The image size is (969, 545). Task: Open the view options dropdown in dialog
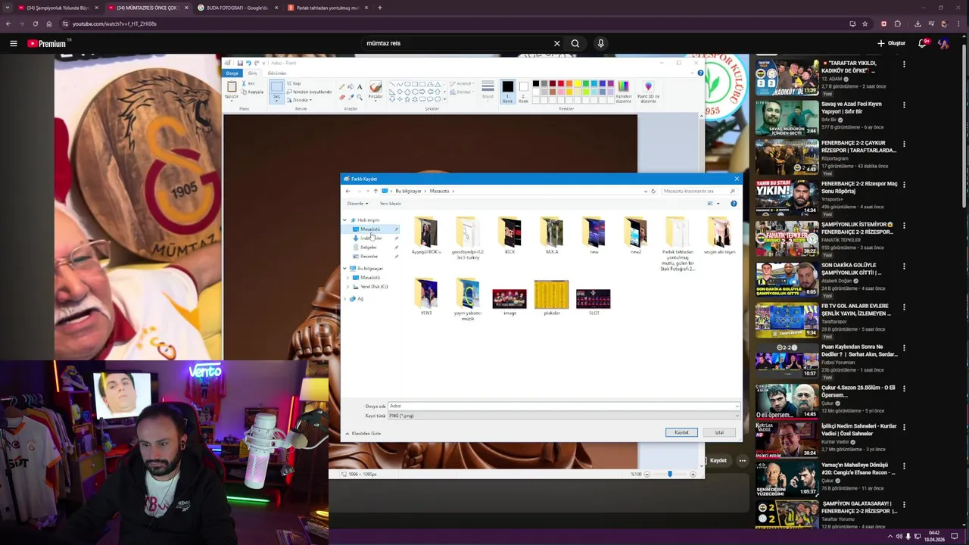click(x=718, y=203)
